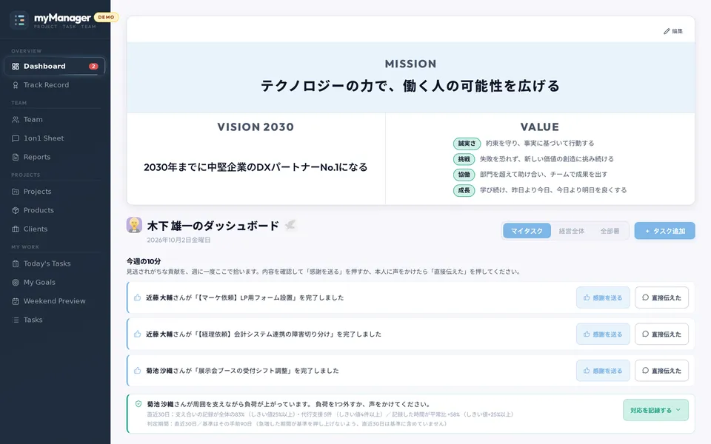Click the Today's Tasks clipboard icon
The image size is (711, 444).
(x=16, y=263)
